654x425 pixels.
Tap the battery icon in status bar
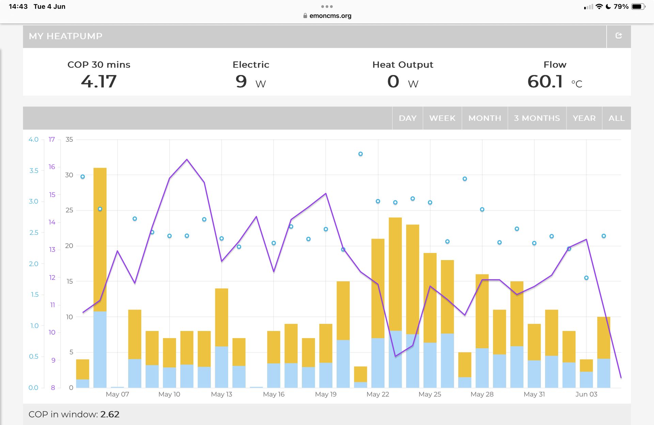click(x=638, y=6)
